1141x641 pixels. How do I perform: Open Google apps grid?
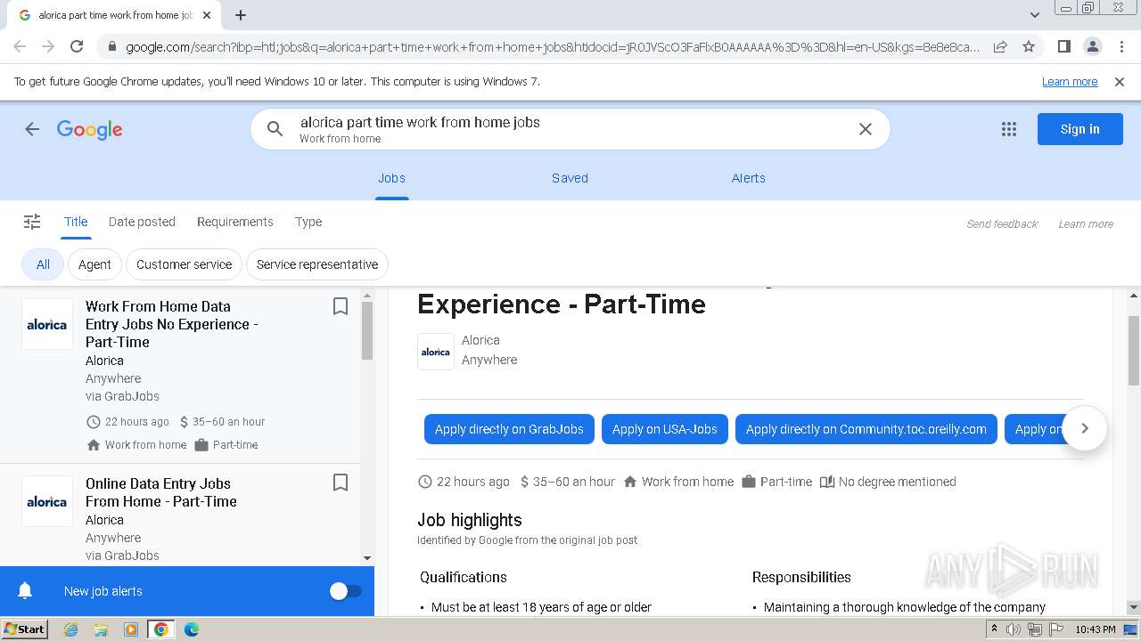1009,129
